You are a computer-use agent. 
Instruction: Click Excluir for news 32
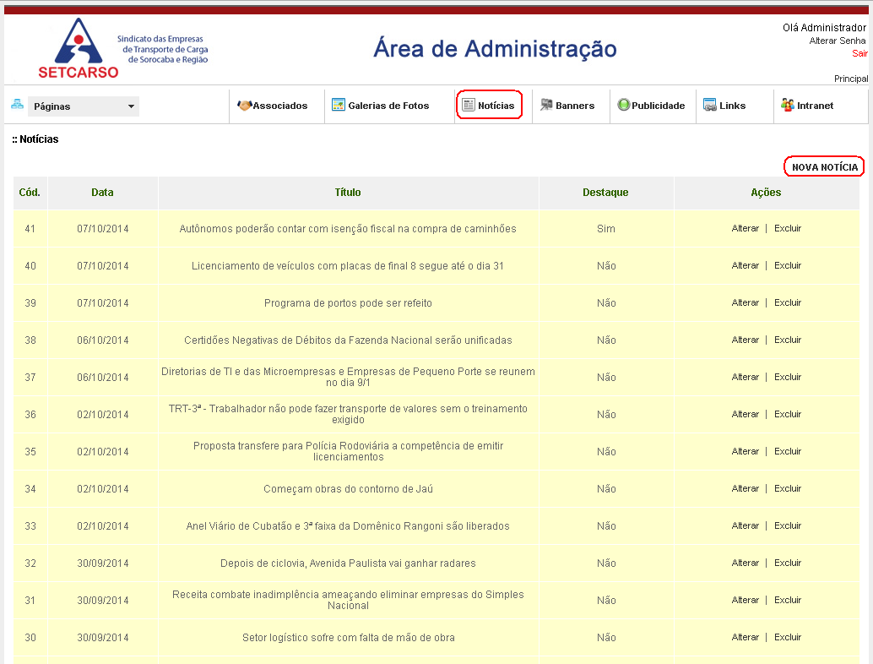click(788, 563)
